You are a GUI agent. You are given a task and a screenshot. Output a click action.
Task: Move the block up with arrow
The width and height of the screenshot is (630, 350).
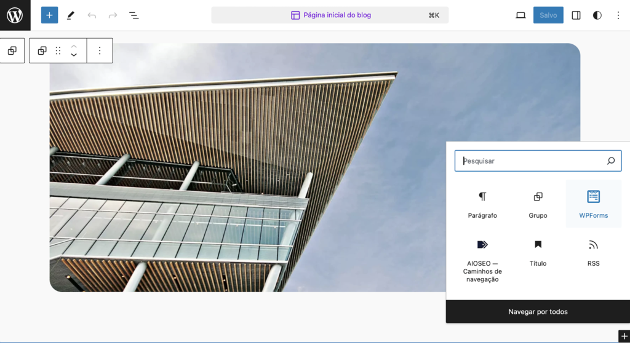tap(74, 46)
